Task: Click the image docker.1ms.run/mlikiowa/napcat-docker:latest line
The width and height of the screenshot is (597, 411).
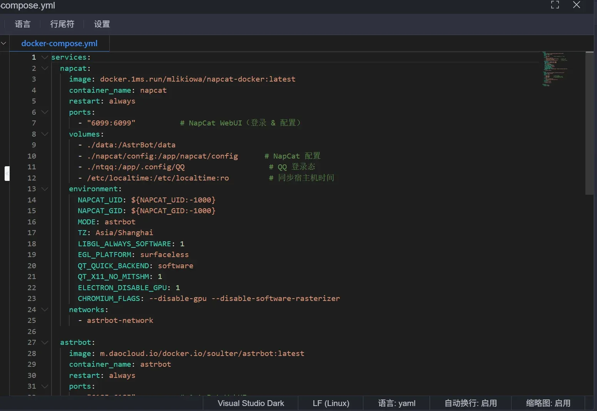Action: (x=182, y=79)
